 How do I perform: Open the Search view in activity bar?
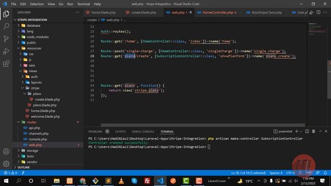coord(6,26)
